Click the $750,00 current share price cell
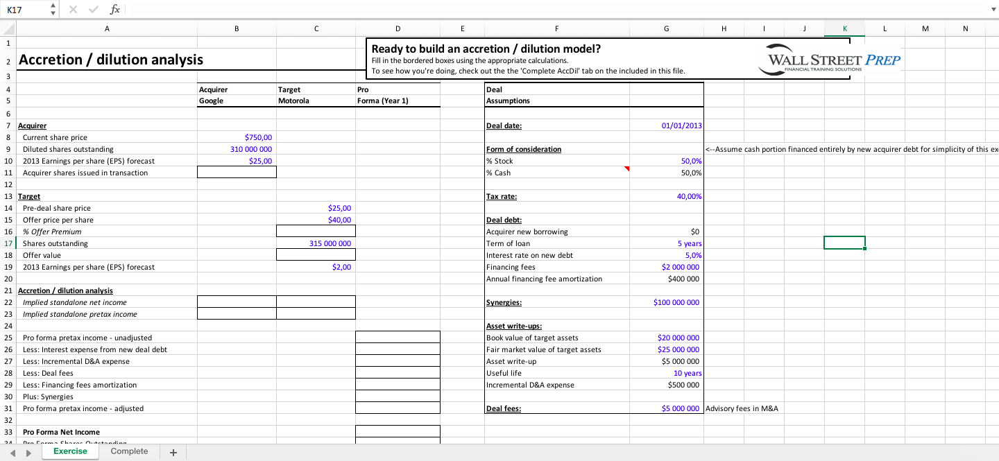This screenshot has width=999, height=461. (237, 137)
